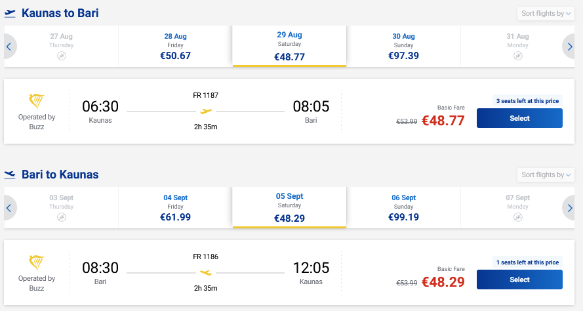
Task: Click the Ryanair harp logo on flight FR 1186
Action: [x=37, y=262]
